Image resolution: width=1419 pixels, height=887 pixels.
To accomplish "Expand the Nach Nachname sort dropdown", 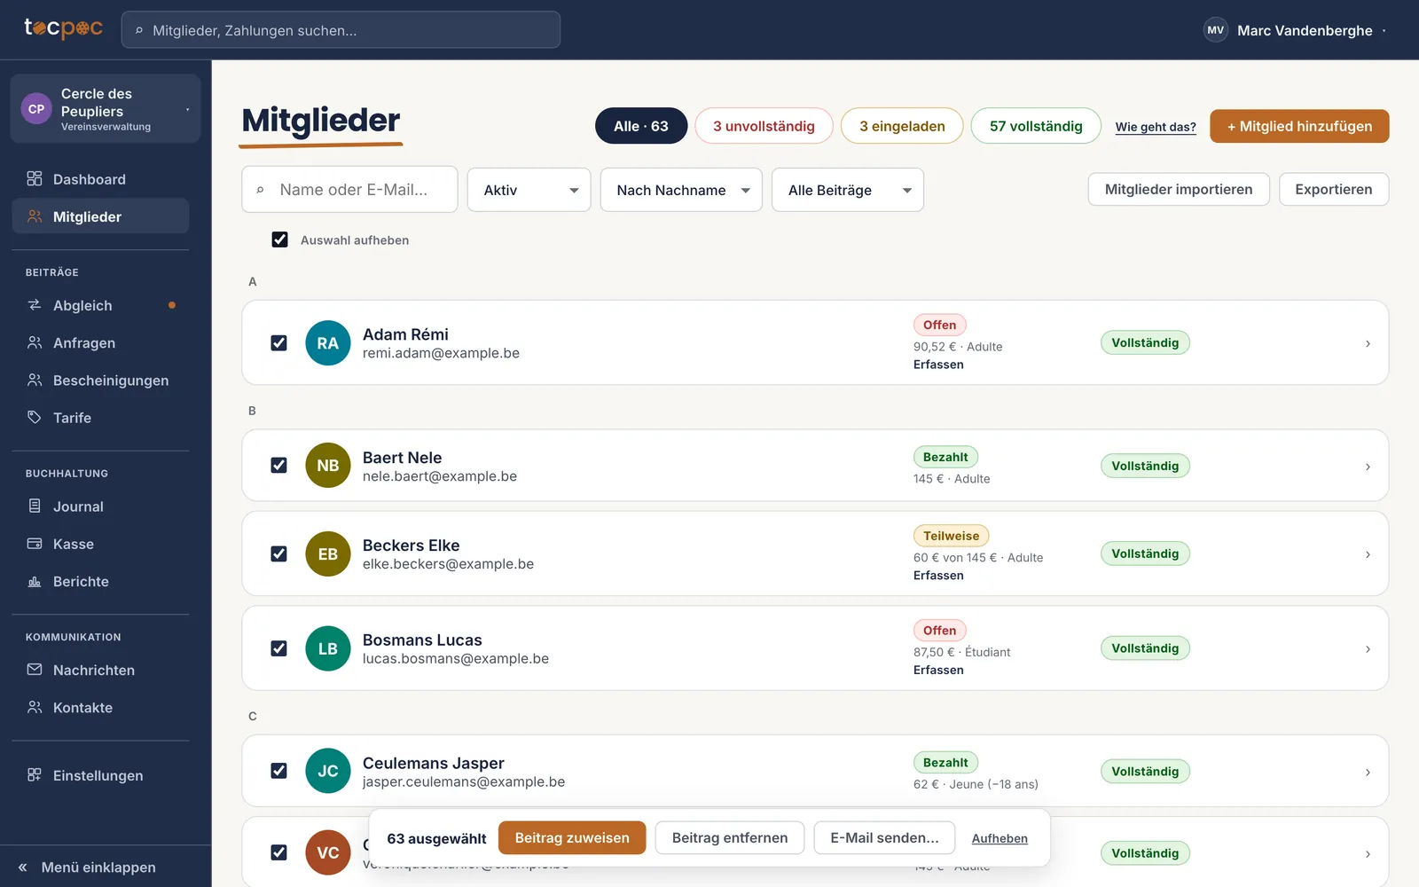I will pos(681,190).
